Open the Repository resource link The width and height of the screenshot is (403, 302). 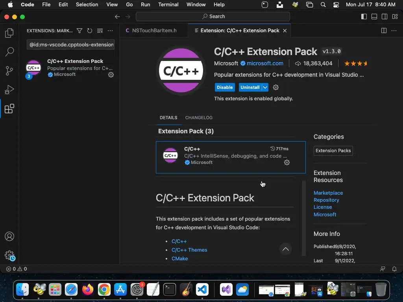326,200
